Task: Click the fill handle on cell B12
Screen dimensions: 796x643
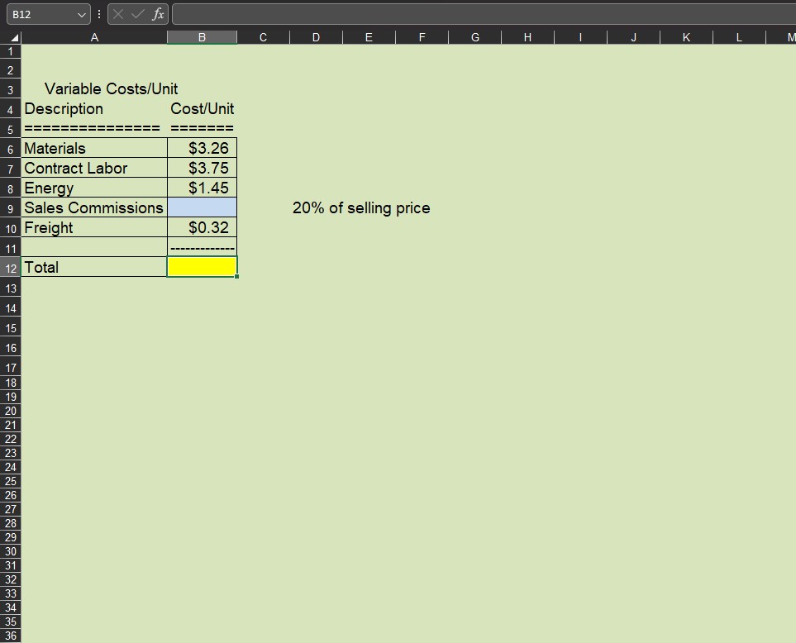Action: tap(236, 277)
